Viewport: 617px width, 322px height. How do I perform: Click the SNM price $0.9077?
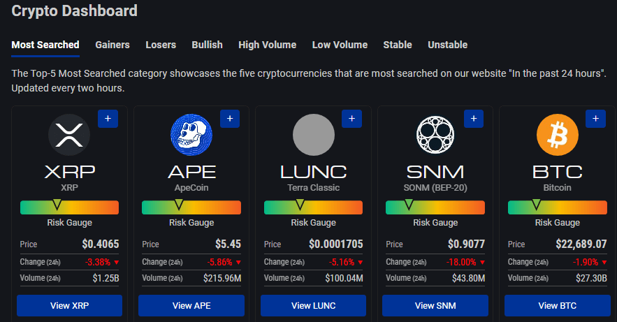[x=466, y=244]
